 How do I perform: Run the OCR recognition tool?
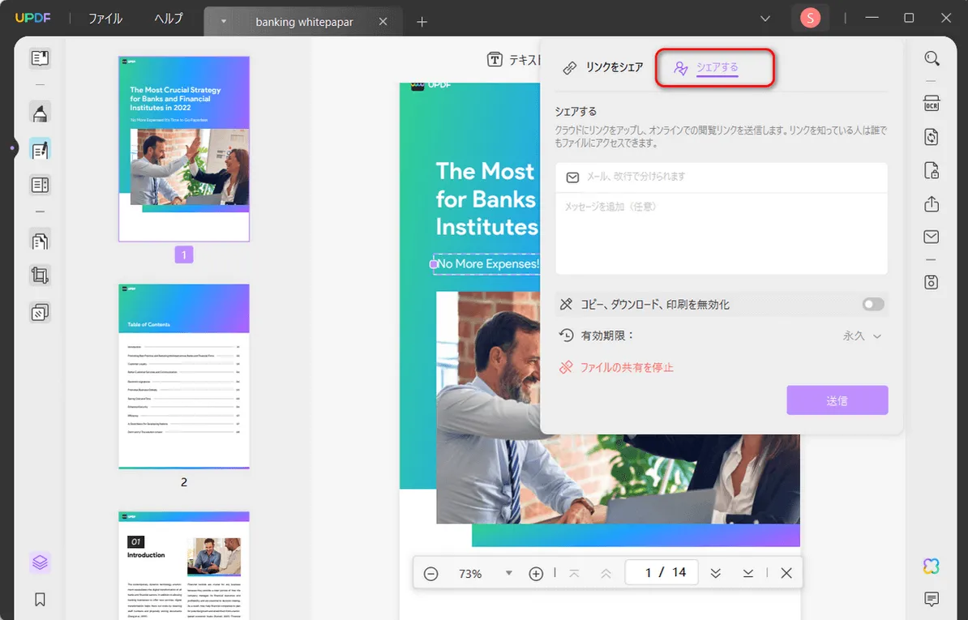click(x=932, y=103)
